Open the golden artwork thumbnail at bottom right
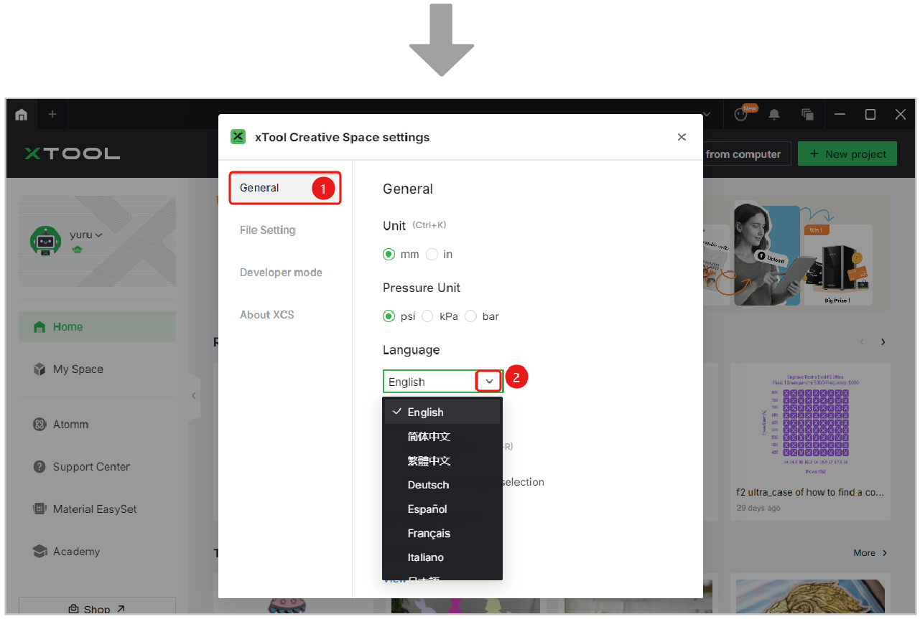Screen dimensions: 920x619 point(810,597)
